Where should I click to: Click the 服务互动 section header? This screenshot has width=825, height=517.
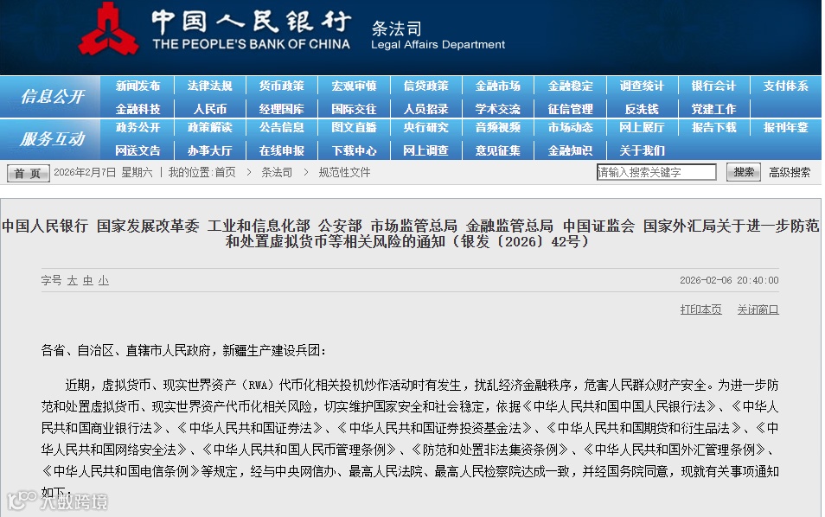[52, 139]
